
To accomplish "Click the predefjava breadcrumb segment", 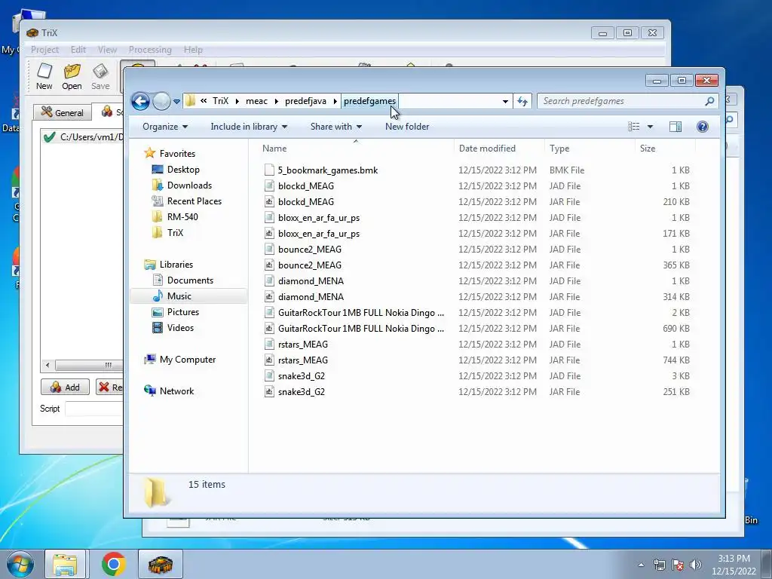I will [x=305, y=102].
